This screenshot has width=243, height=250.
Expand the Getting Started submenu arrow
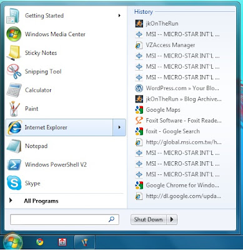coord(119,16)
